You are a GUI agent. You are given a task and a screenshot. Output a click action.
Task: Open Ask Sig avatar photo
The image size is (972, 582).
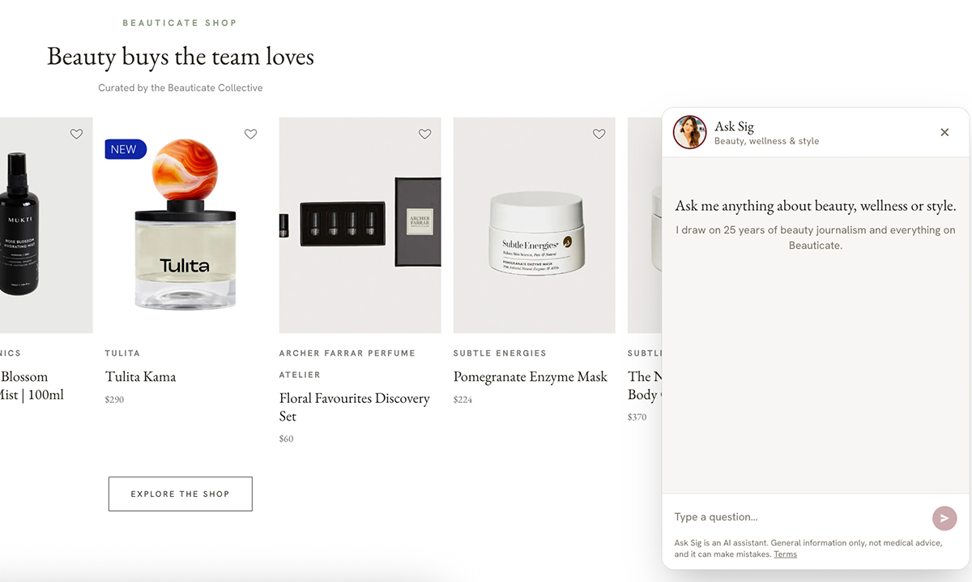(x=690, y=132)
